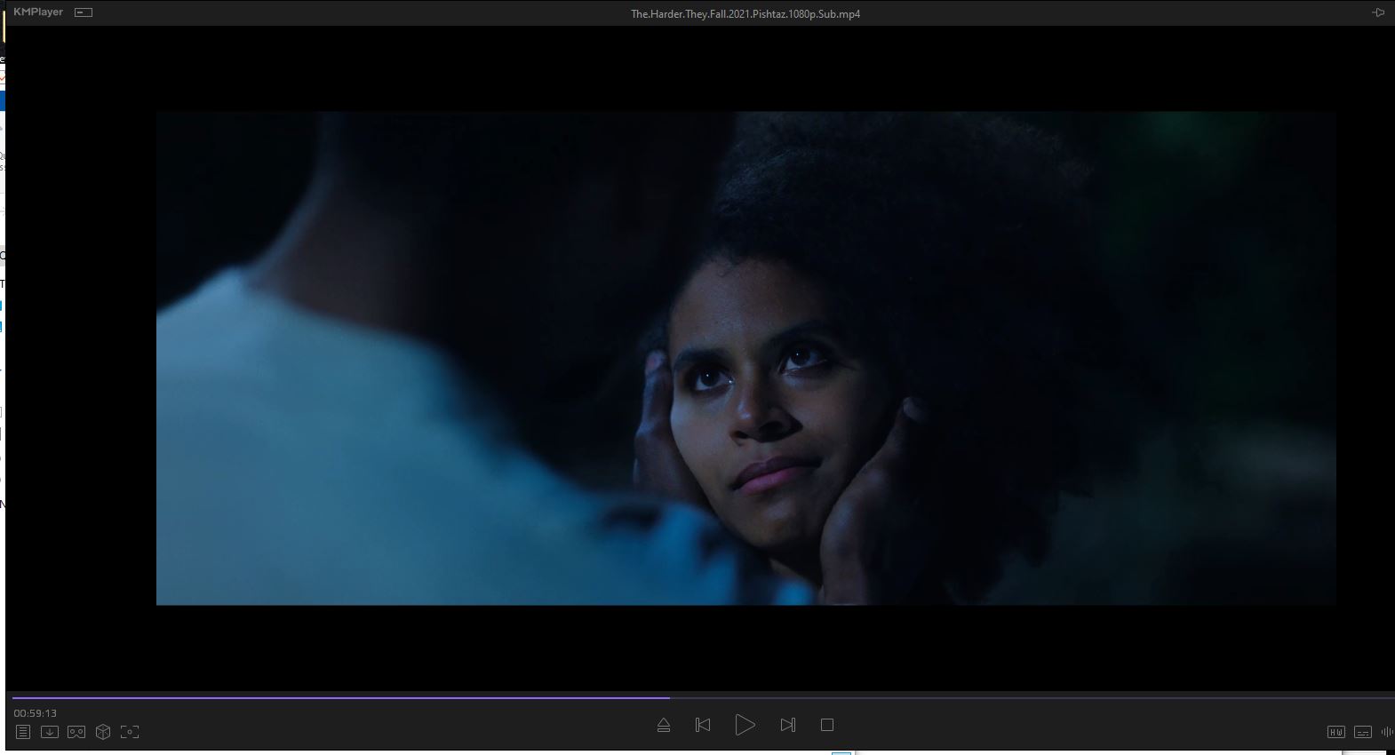Click the seek bar's unplayed portion
This screenshot has height=755, width=1395.
tap(1022, 698)
